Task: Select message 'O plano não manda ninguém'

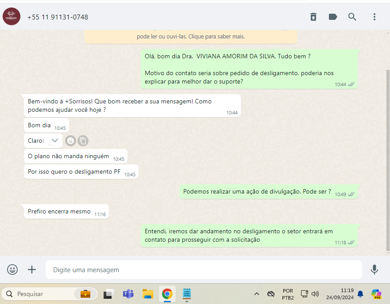Action: [76, 156]
